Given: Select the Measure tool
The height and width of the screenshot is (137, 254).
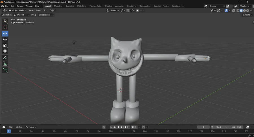Looking at the screenshot, I should [x=5, y=64].
